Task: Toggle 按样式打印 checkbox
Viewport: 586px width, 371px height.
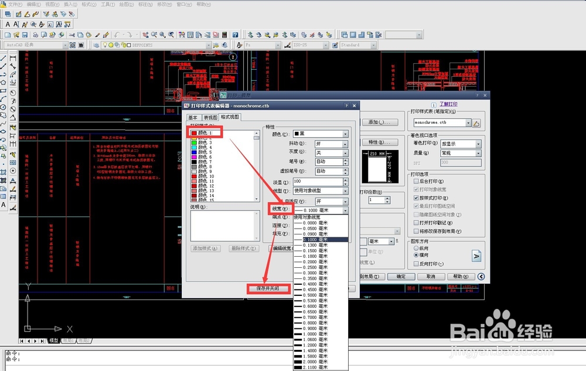Action: (416, 198)
